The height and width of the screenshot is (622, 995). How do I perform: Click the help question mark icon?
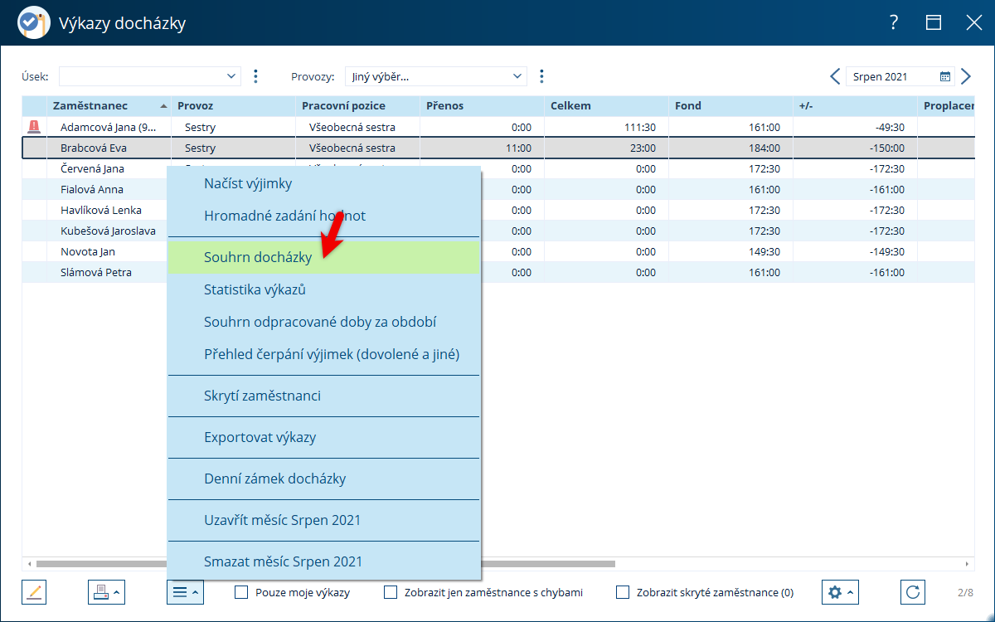[894, 22]
